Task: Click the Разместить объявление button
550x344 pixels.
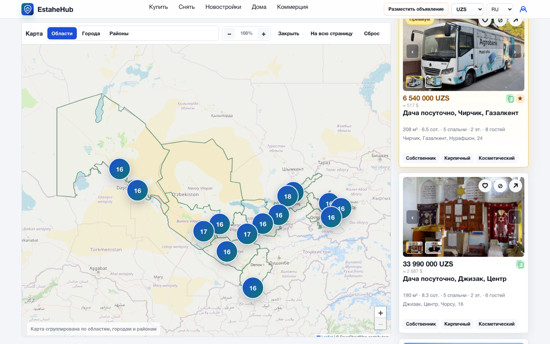Action: [x=416, y=9]
